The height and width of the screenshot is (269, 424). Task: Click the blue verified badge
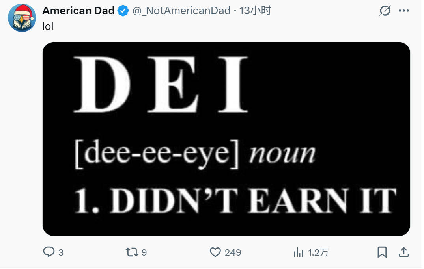[123, 11]
